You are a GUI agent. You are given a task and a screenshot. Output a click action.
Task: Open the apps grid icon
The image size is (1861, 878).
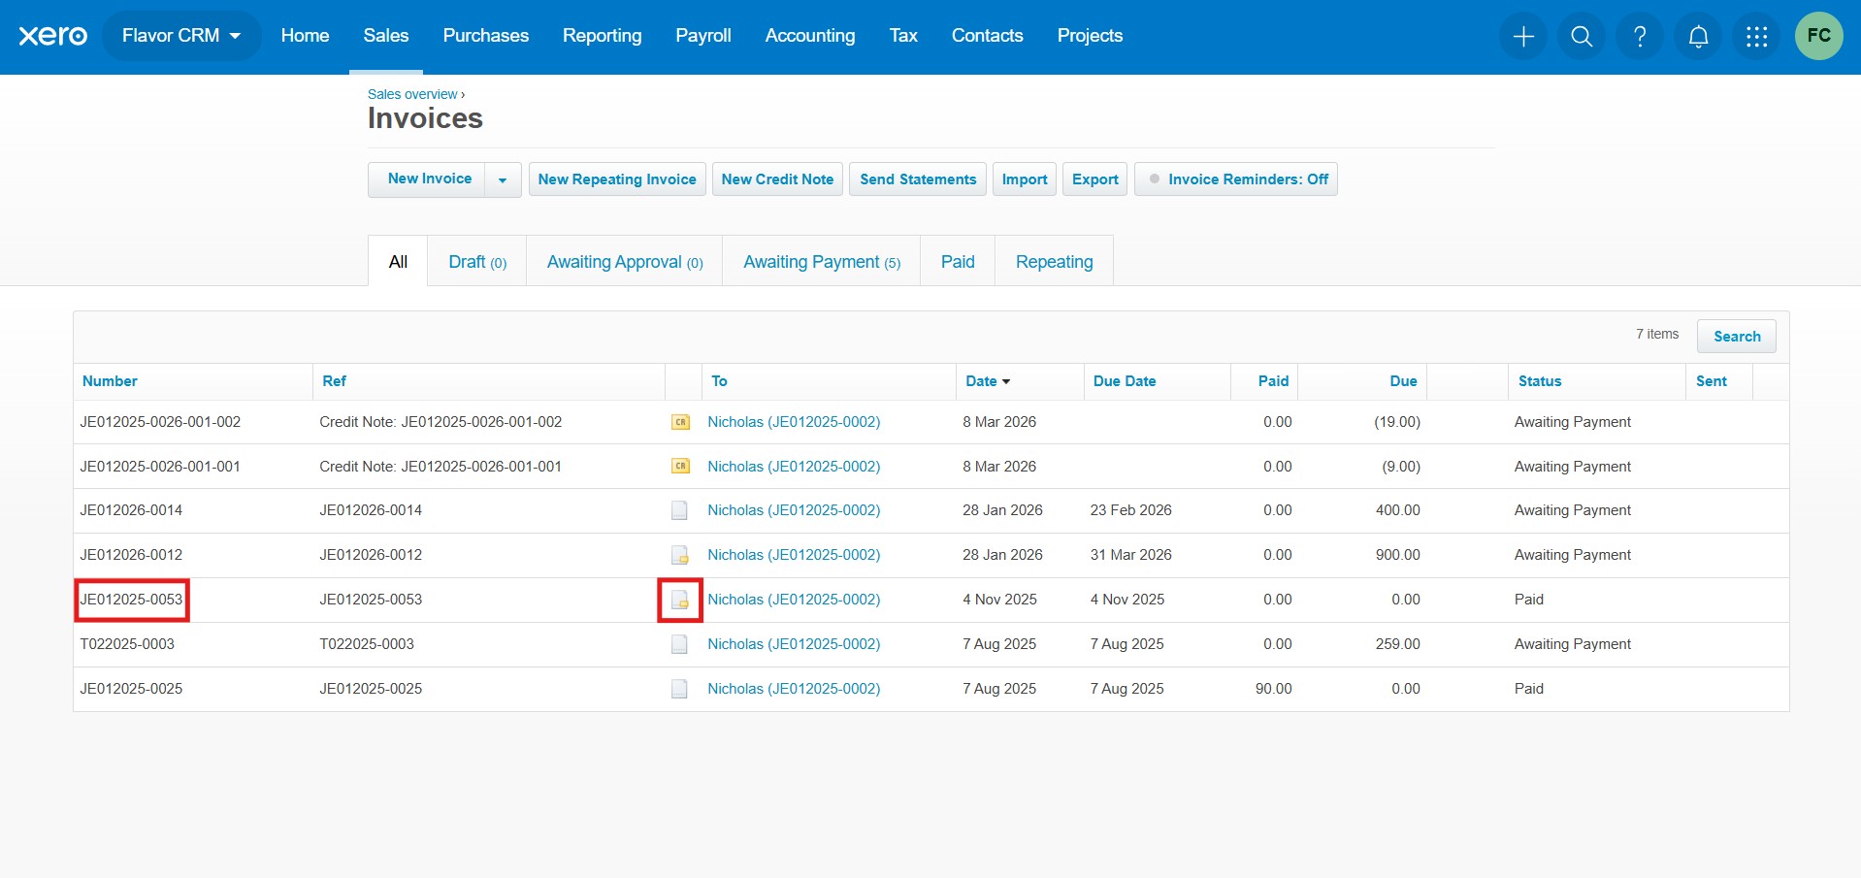[1755, 36]
